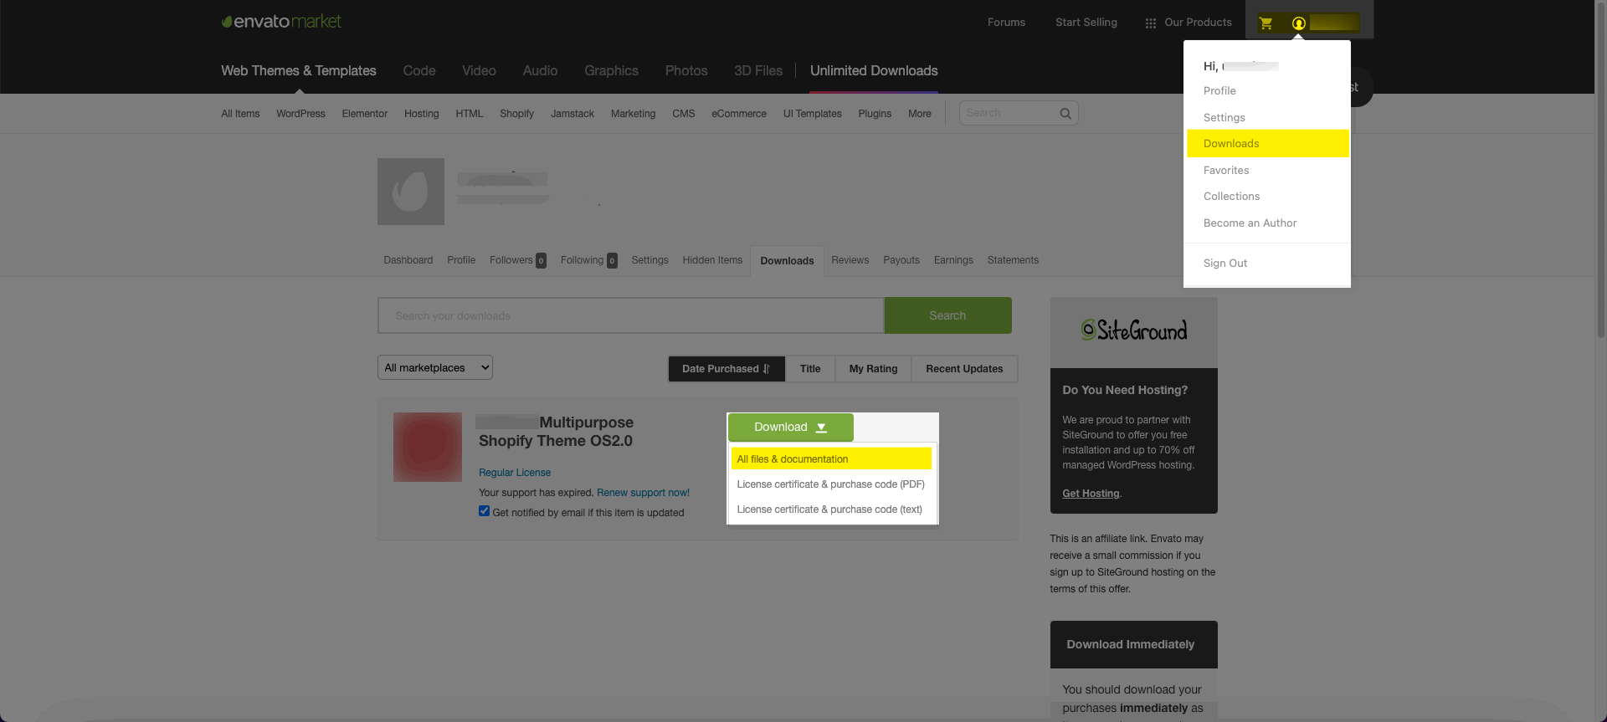Open Downloads in the account menu
Screen dimensions: 1607x722
(x=1267, y=143)
